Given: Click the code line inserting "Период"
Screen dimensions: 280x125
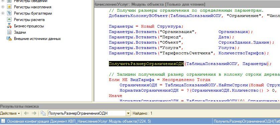Looking at the screenshot, I should pyautogui.click(x=171, y=37).
